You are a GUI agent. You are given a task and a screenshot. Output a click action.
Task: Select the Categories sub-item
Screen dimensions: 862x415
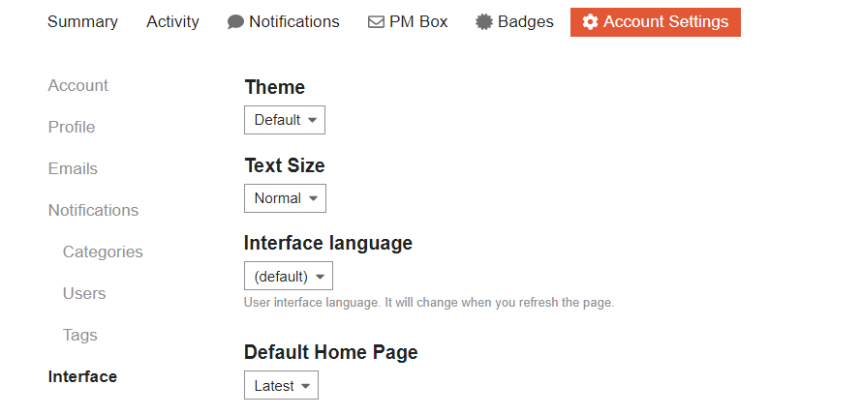pyautogui.click(x=103, y=252)
